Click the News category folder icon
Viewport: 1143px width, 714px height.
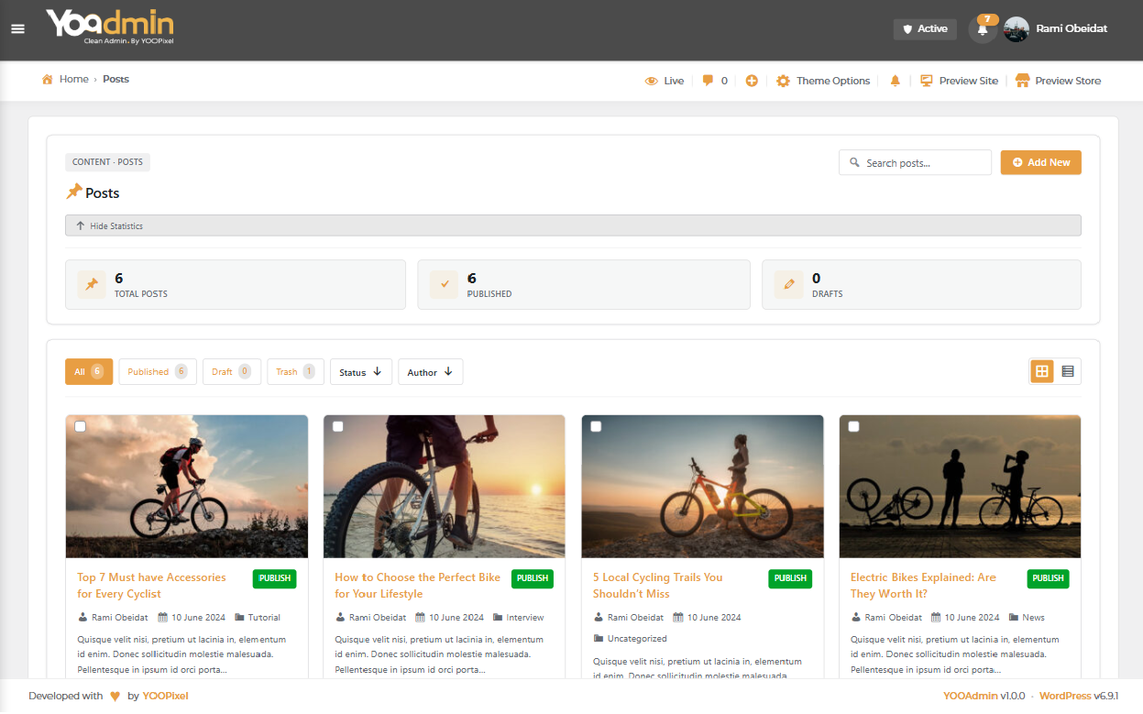pyautogui.click(x=1014, y=618)
